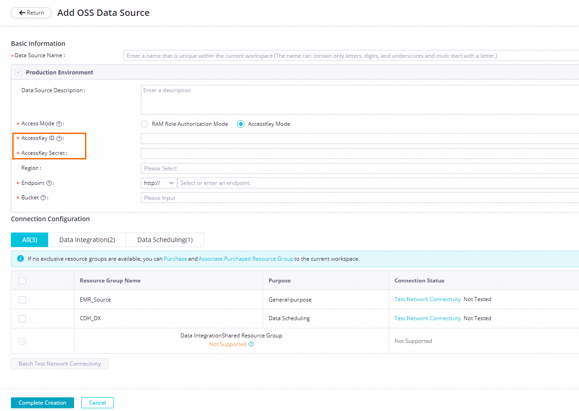The height and width of the screenshot is (411, 579).
Task: Click the Complete Creation button
Action: (42, 403)
